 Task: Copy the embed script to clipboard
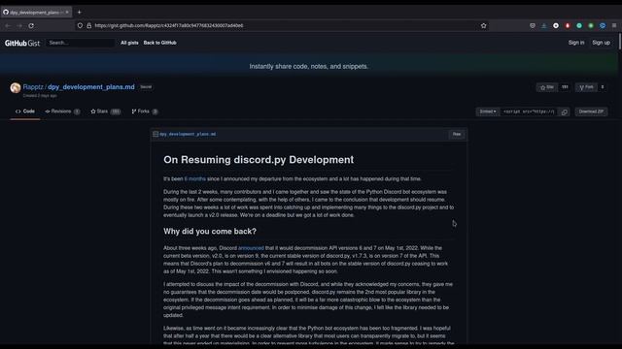(x=564, y=111)
